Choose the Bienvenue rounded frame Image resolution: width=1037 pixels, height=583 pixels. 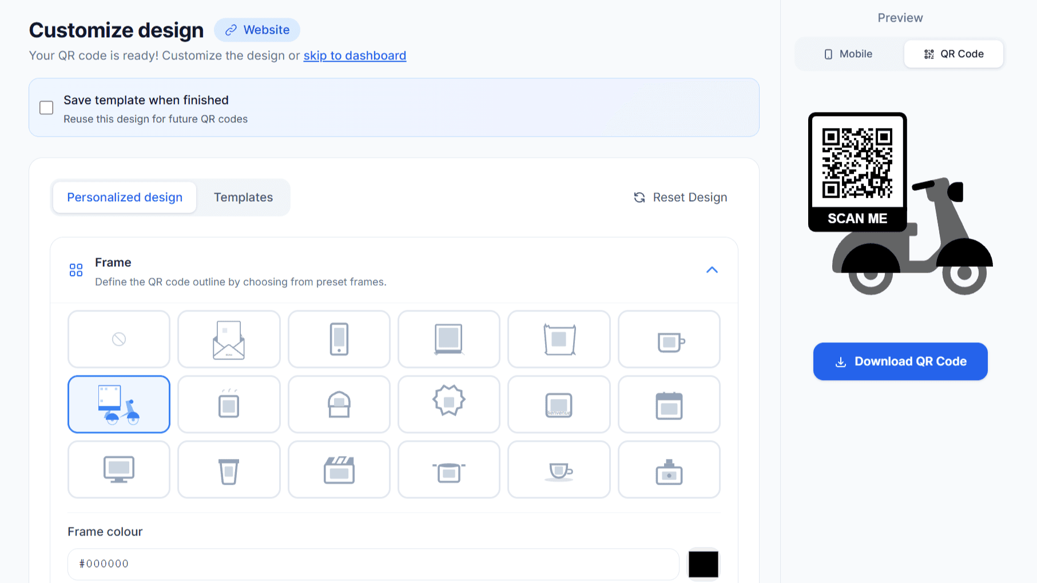[559, 404]
